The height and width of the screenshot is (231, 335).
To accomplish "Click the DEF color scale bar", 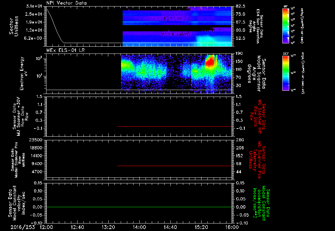I will 286,73.
